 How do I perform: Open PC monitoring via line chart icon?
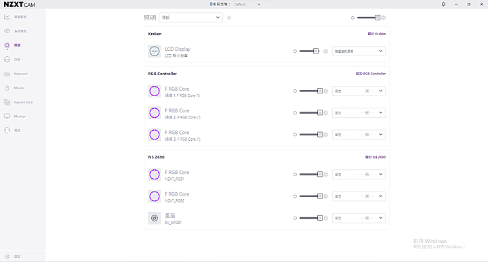coord(7,17)
